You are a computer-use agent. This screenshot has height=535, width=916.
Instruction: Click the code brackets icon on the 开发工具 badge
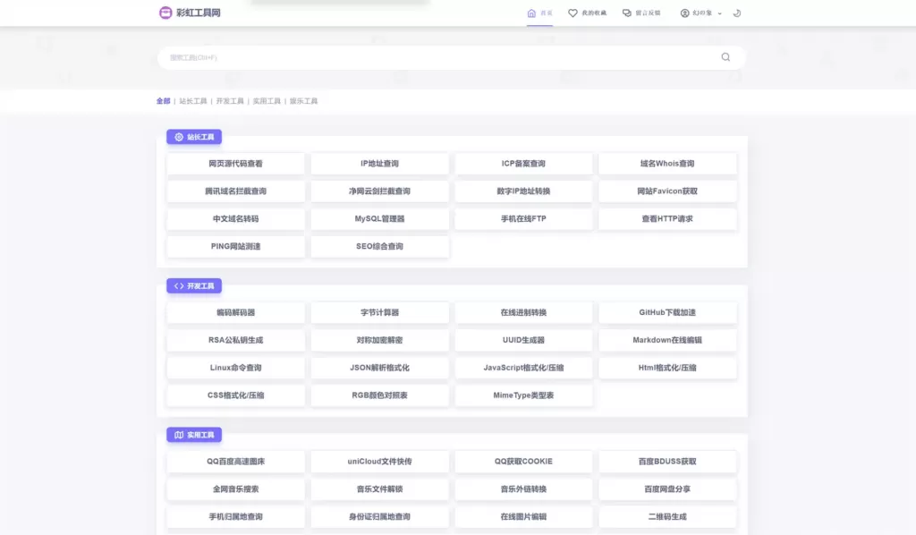coord(179,286)
